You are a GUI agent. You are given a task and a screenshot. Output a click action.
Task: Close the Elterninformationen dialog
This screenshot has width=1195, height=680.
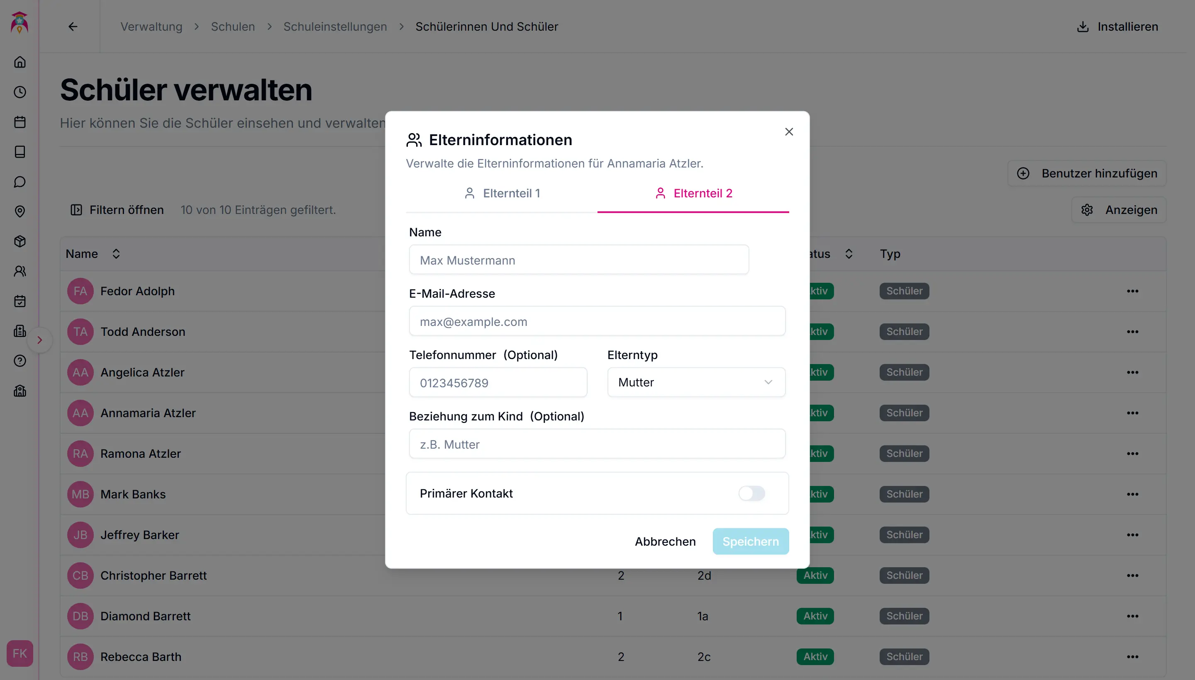[789, 132]
